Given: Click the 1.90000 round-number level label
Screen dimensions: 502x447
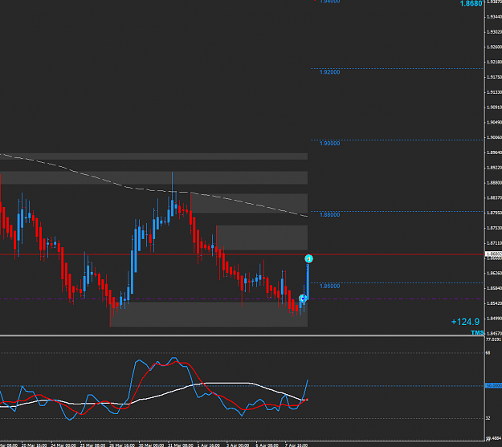Looking at the screenshot, I should (330, 144).
